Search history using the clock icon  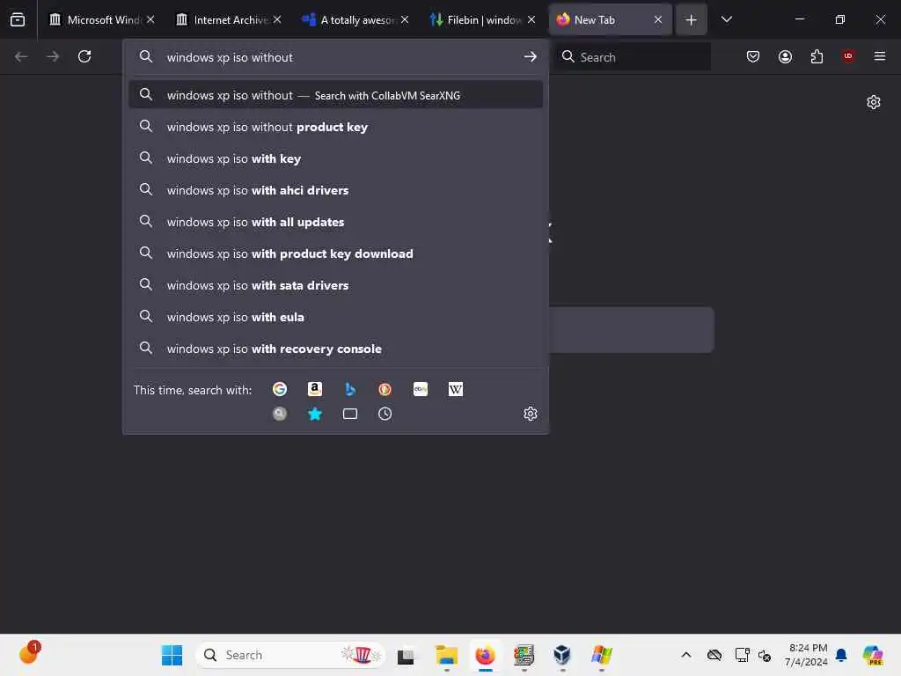click(x=385, y=414)
